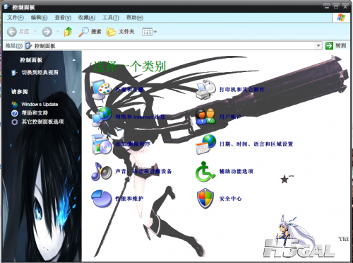Open the Printers and Other Hardware icon

[x=205, y=90]
